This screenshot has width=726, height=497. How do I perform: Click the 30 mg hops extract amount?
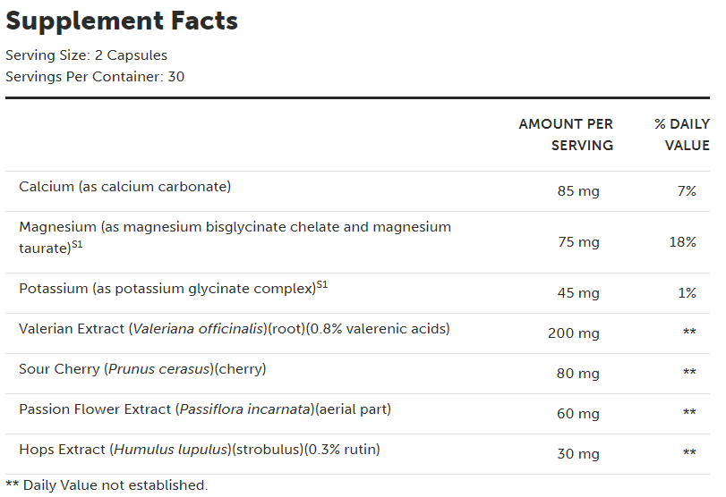coord(577,454)
